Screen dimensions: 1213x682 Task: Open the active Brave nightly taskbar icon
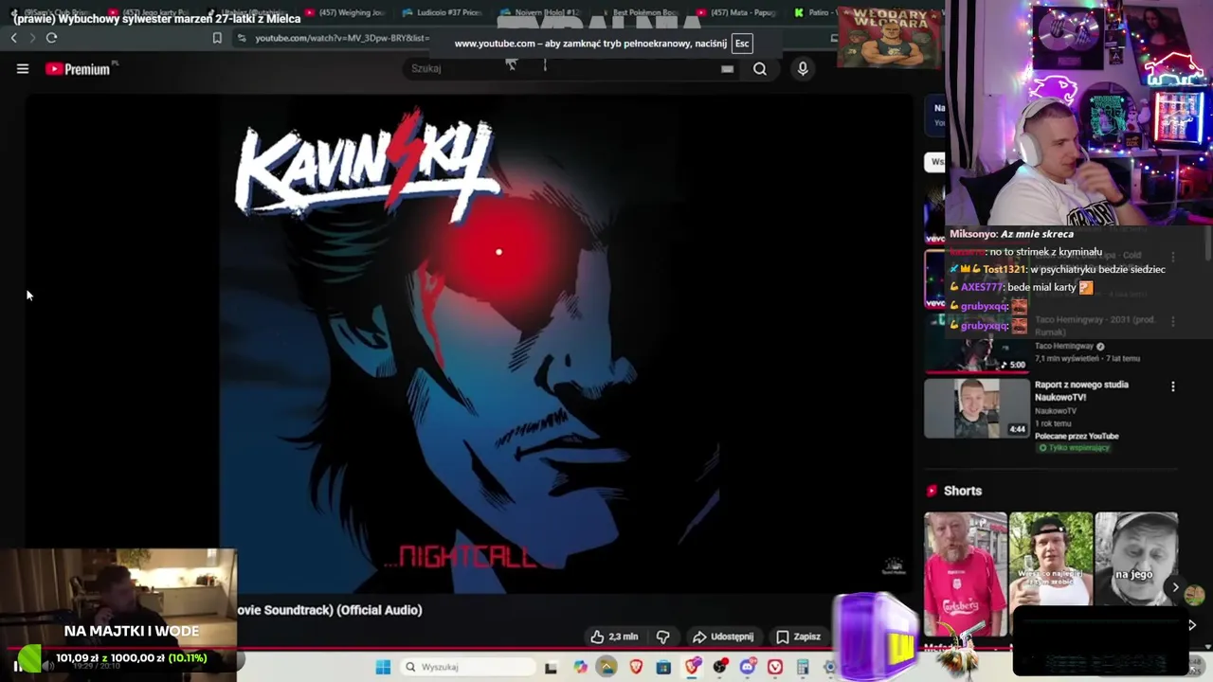[x=692, y=667]
